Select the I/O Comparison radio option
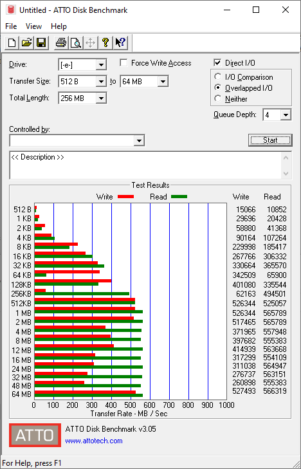 pyautogui.click(x=218, y=77)
